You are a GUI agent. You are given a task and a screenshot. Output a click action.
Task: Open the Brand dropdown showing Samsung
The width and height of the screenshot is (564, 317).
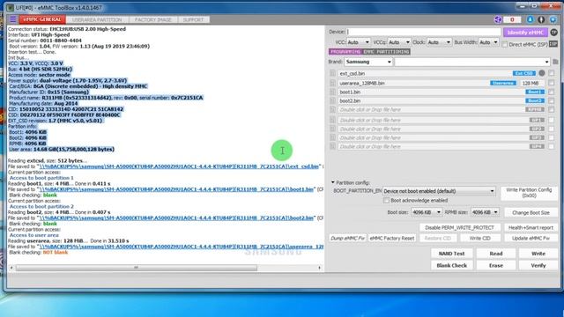(x=368, y=62)
